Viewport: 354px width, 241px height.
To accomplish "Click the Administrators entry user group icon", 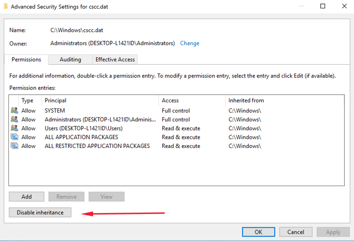I will coord(14,120).
